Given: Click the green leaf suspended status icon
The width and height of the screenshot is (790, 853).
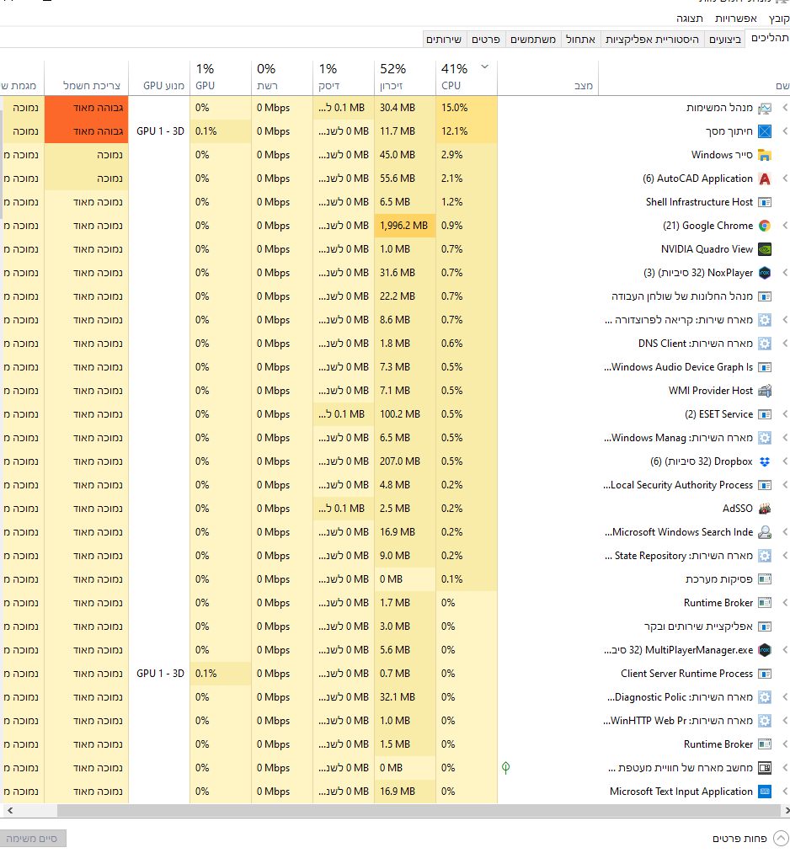Looking at the screenshot, I should pyautogui.click(x=505, y=768).
